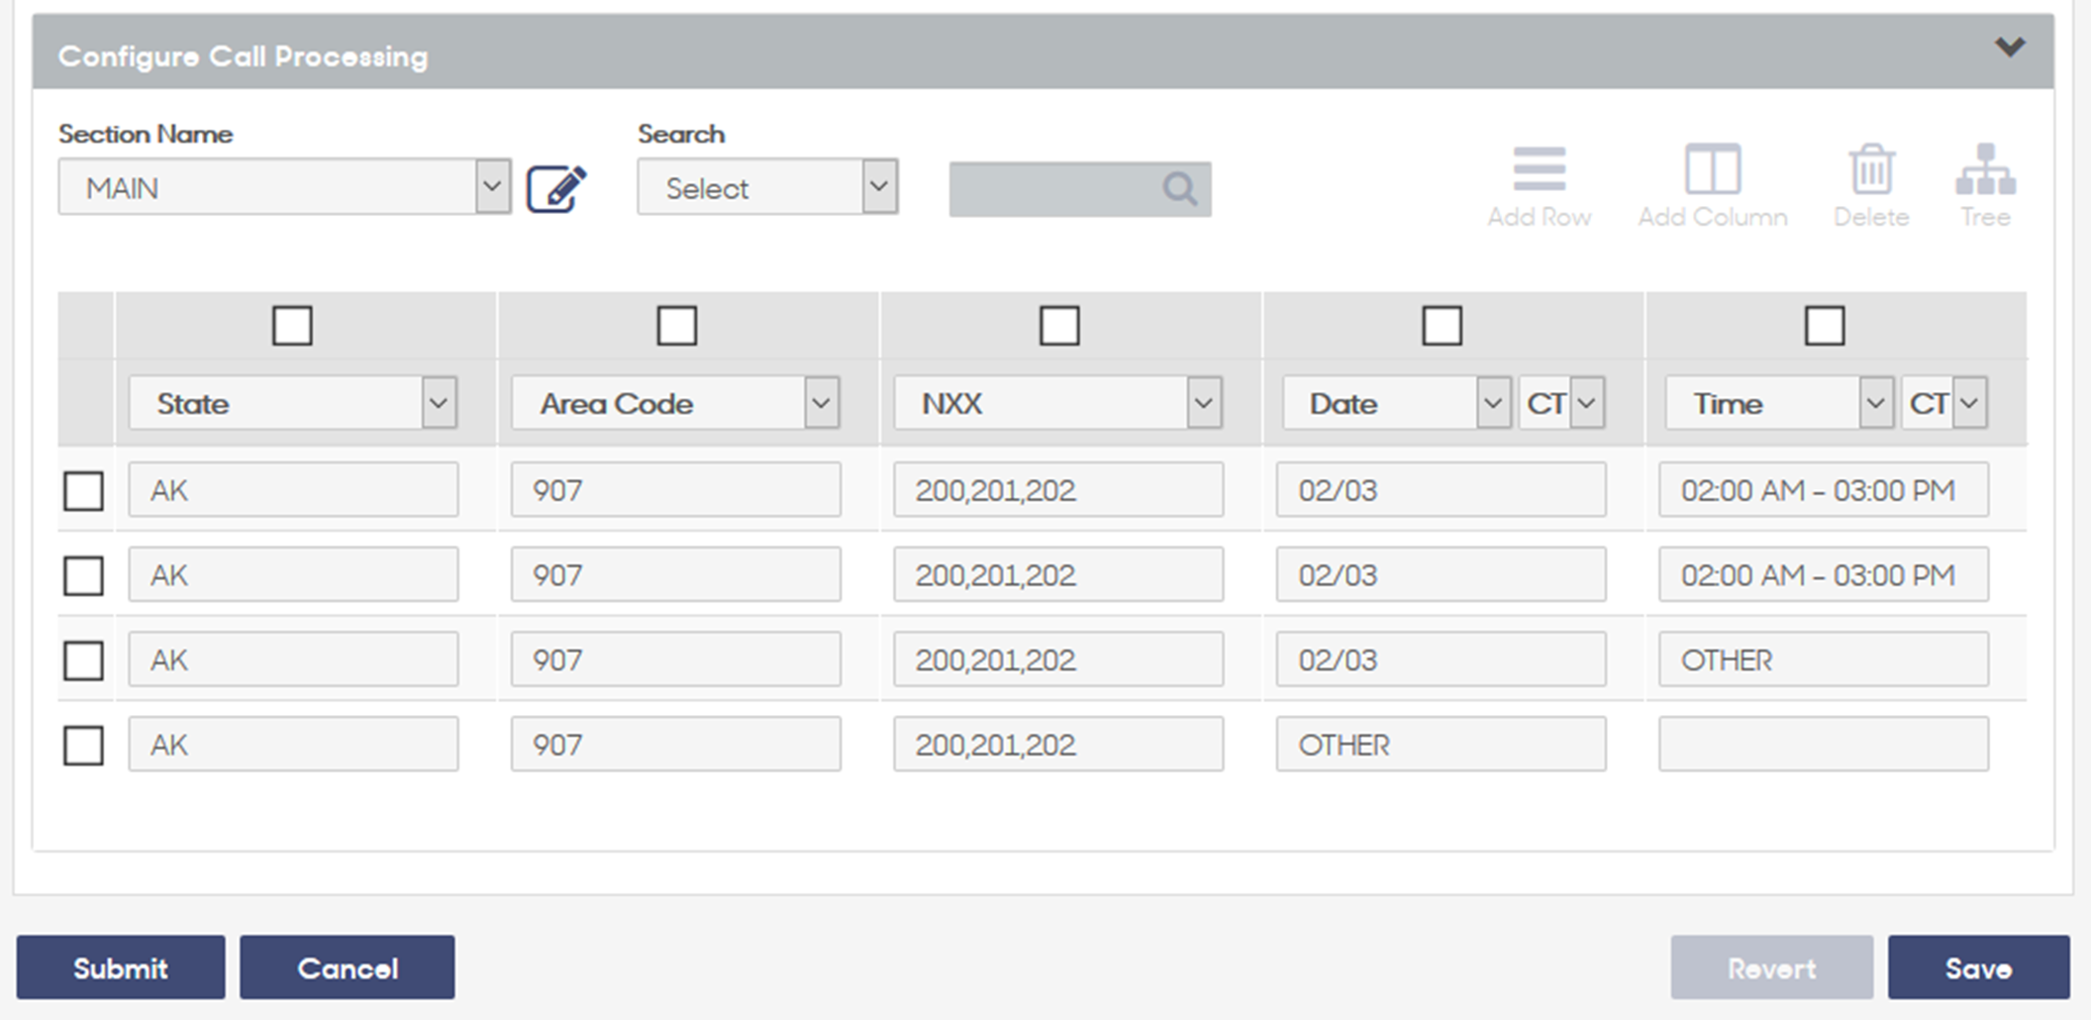Screen dimensions: 2091x1020
Task: Click the first row NXX 200,201,202 field
Action: point(1058,490)
